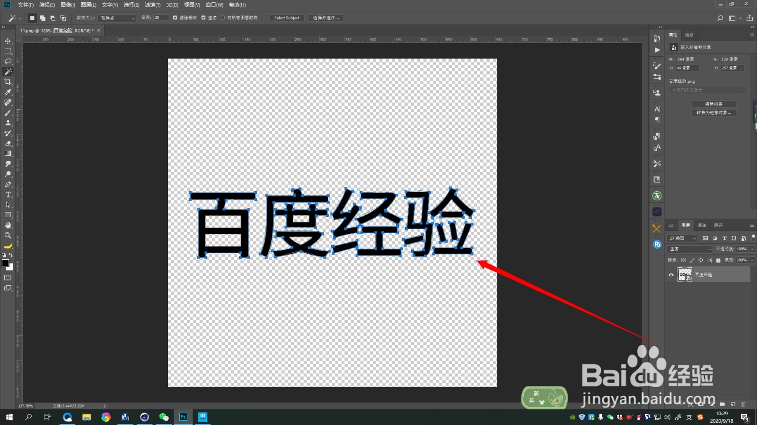Open the TK plugin panel icon

click(x=657, y=196)
